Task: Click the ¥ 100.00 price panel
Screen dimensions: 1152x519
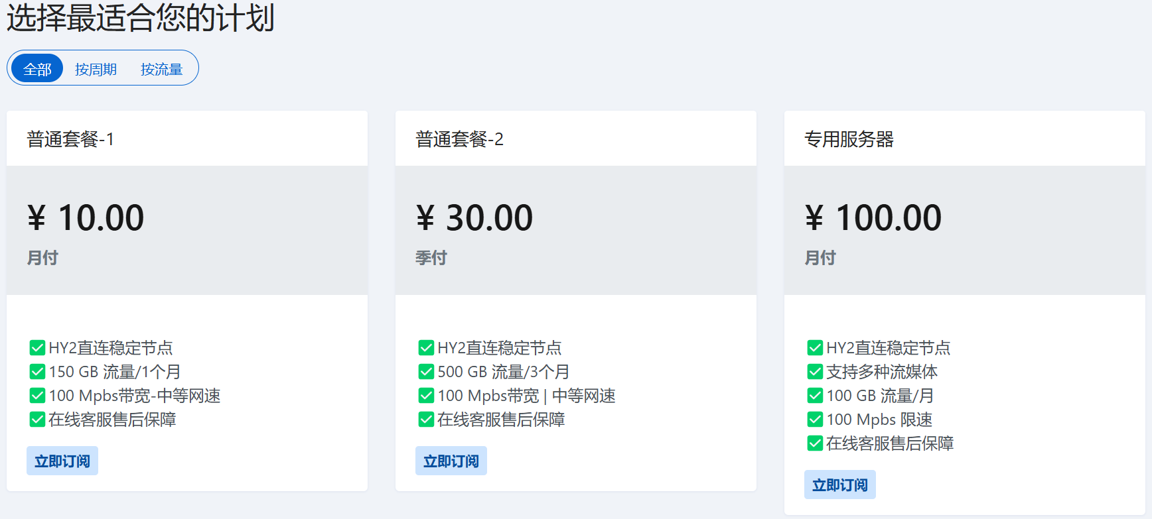Action: click(x=965, y=230)
